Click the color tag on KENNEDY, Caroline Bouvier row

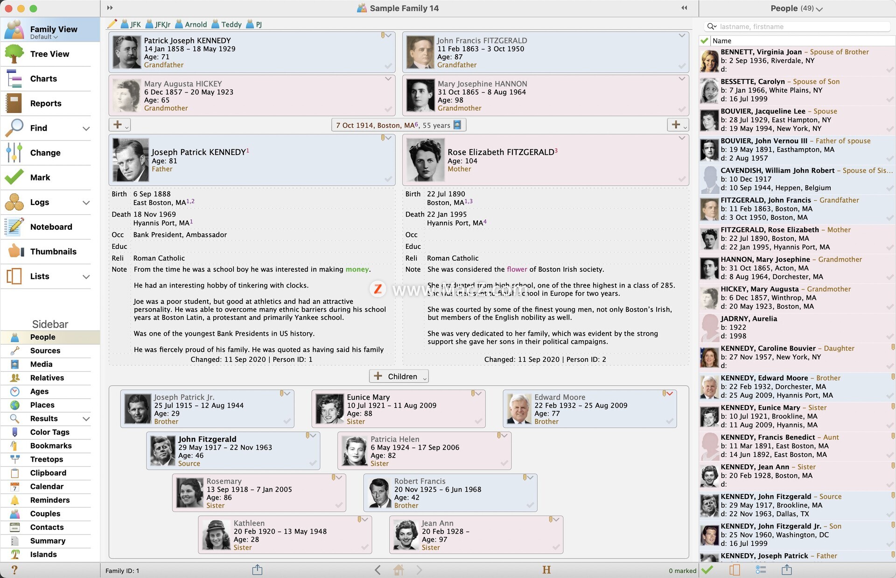point(893,347)
